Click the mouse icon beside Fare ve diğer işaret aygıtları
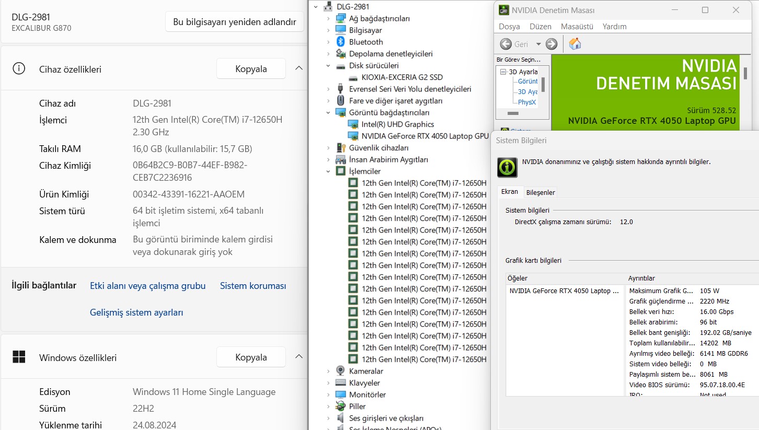The width and height of the screenshot is (759, 430). coord(340,101)
